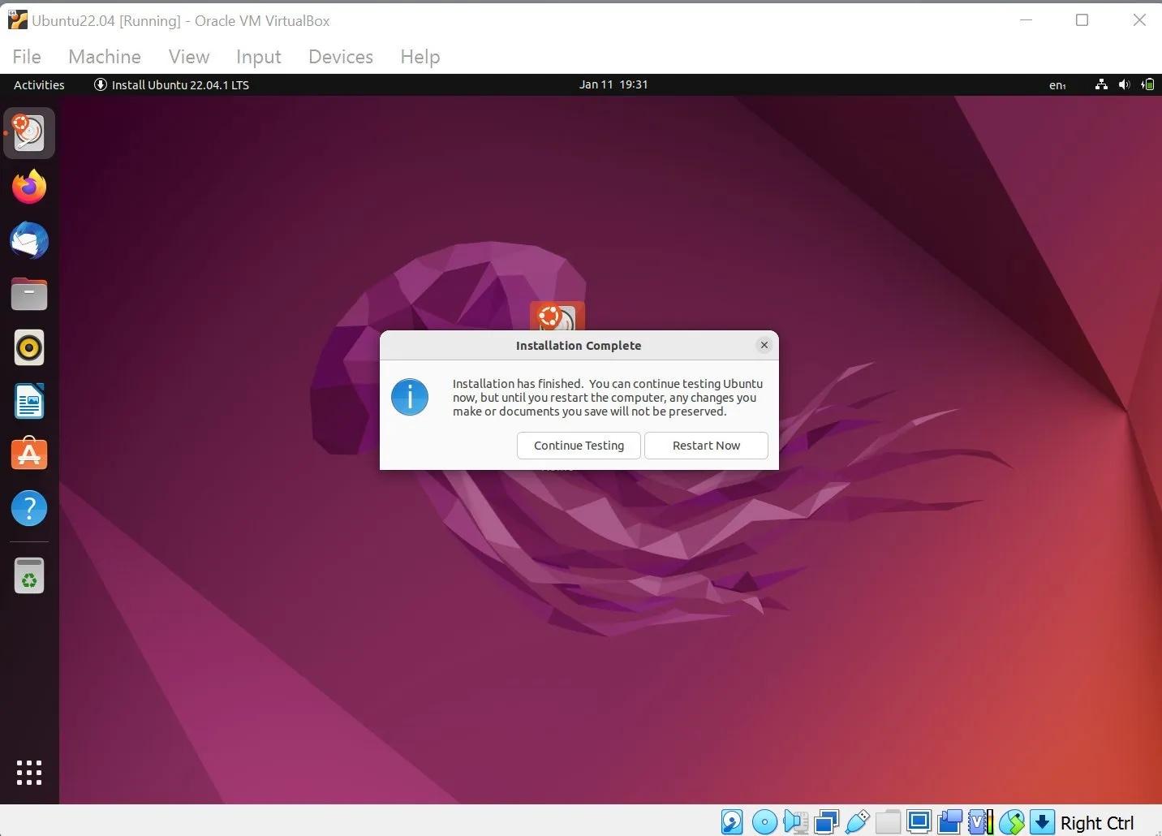Select the Ubuntu installer icon in the dock

[x=29, y=132]
